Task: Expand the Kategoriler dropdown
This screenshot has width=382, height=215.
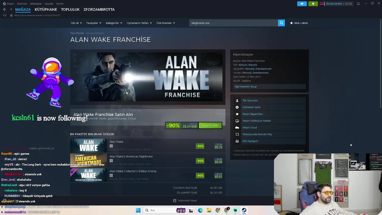Action: click(x=114, y=23)
